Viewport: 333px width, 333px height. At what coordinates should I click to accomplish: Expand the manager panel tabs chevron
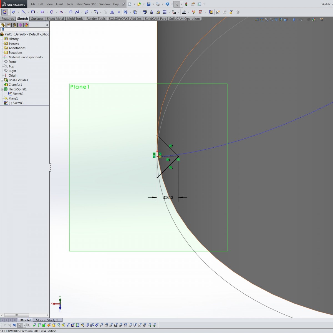[47, 25]
